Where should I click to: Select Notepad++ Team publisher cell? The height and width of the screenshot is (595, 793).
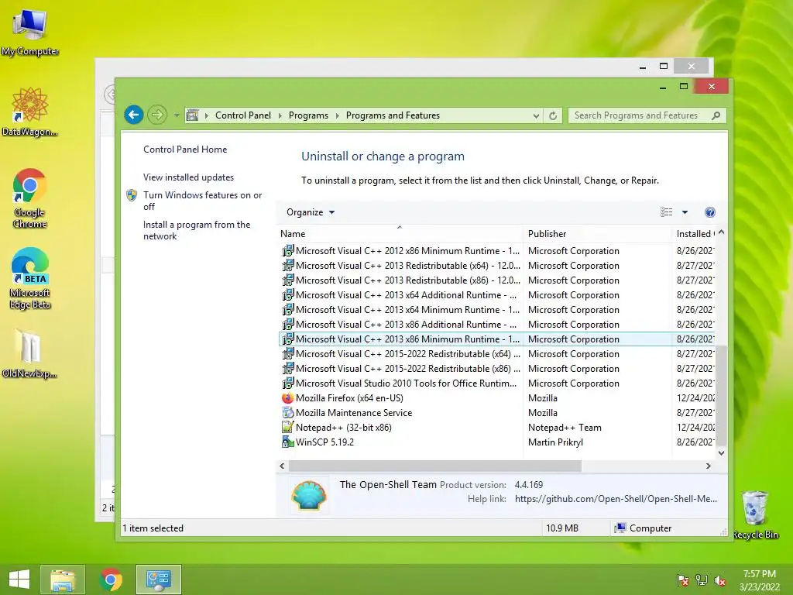(565, 428)
